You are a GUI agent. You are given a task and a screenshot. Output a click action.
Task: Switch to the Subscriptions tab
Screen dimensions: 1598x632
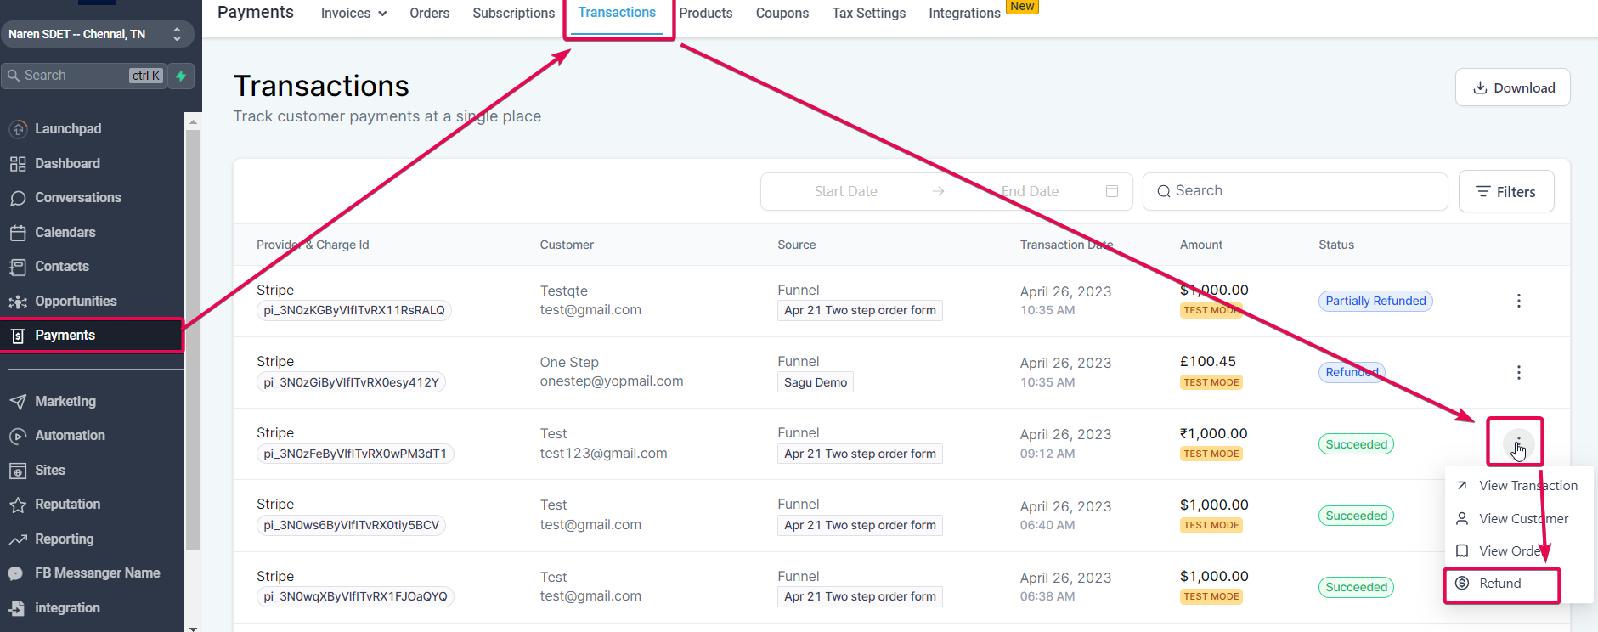pyautogui.click(x=513, y=14)
